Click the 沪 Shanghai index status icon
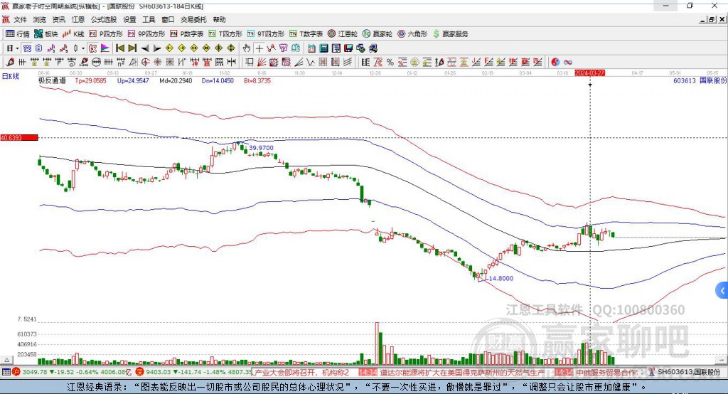Screen dimensions: 728x394 pos(16,372)
